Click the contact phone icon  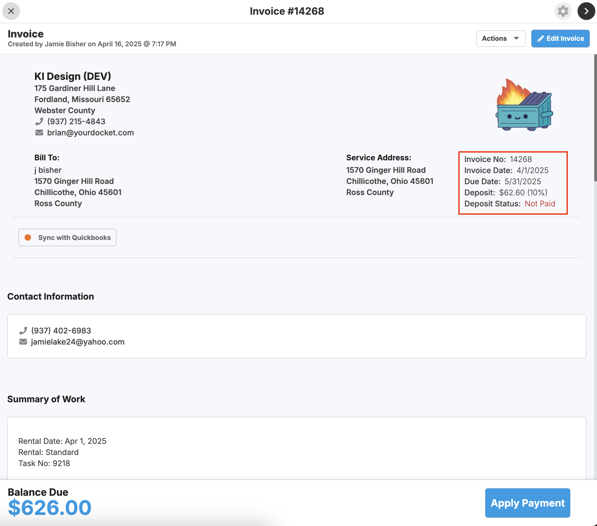(23, 331)
